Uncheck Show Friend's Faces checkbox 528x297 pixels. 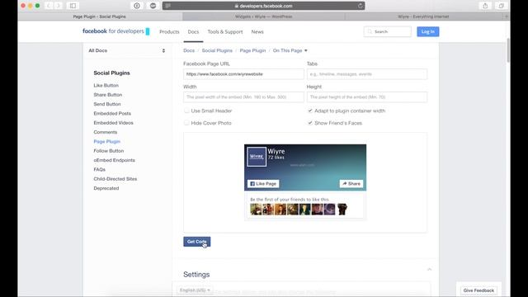click(x=310, y=123)
